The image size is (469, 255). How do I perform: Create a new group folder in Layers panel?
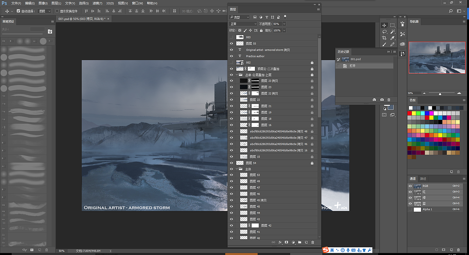coord(299,242)
